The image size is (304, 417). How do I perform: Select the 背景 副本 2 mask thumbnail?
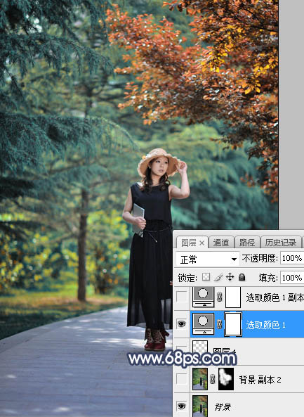tap(226, 379)
